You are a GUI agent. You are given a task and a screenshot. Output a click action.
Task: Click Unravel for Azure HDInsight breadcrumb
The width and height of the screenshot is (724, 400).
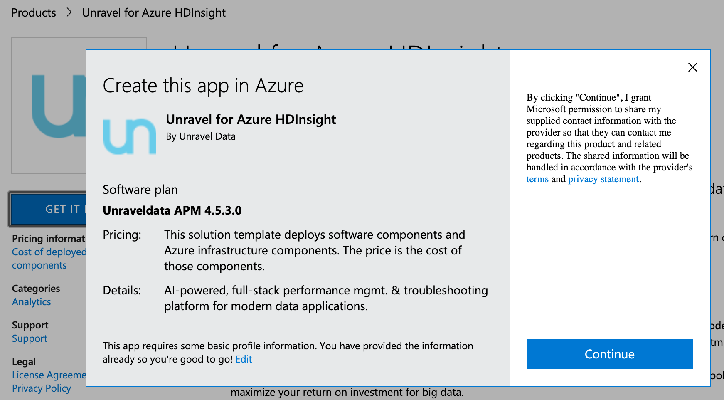click(x=154, y=13)
